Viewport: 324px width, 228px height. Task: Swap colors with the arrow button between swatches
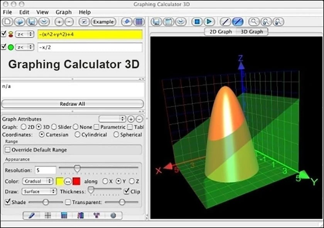[67, 181]
